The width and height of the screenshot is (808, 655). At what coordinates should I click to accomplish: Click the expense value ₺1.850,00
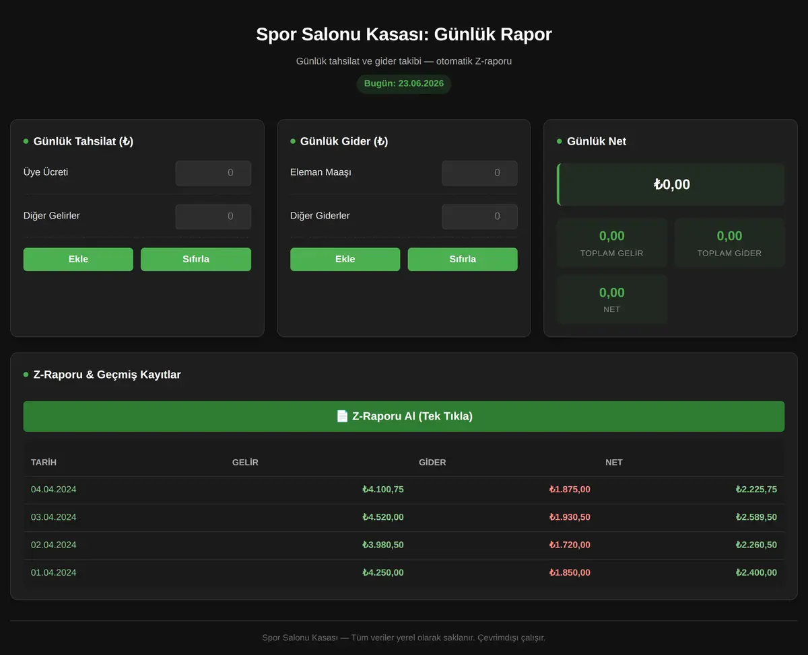coord(570,573)
